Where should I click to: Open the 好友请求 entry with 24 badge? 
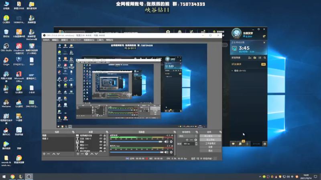click(248, 64)
